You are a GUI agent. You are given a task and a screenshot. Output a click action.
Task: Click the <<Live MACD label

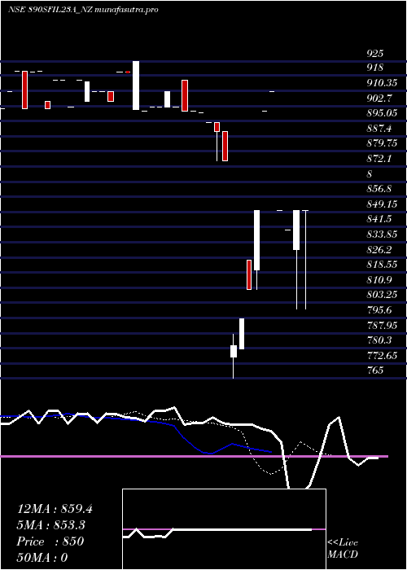(343, 548)
